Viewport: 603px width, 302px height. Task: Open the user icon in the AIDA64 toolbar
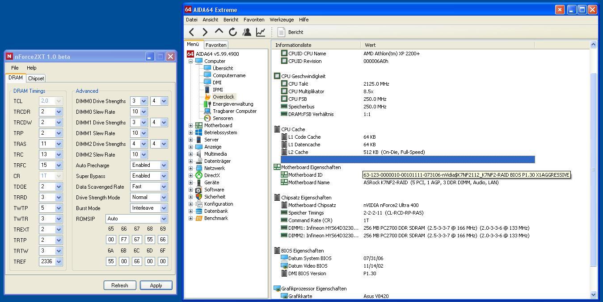pos(246,32)
